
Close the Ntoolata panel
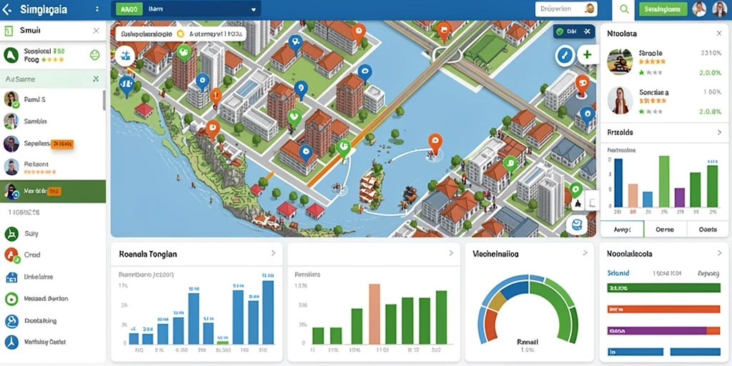[719, 34]
